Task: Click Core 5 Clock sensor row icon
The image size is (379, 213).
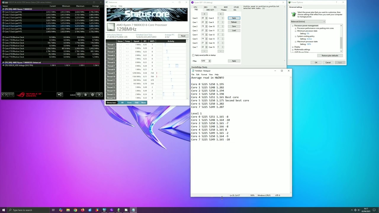Action: click(3, 26)
